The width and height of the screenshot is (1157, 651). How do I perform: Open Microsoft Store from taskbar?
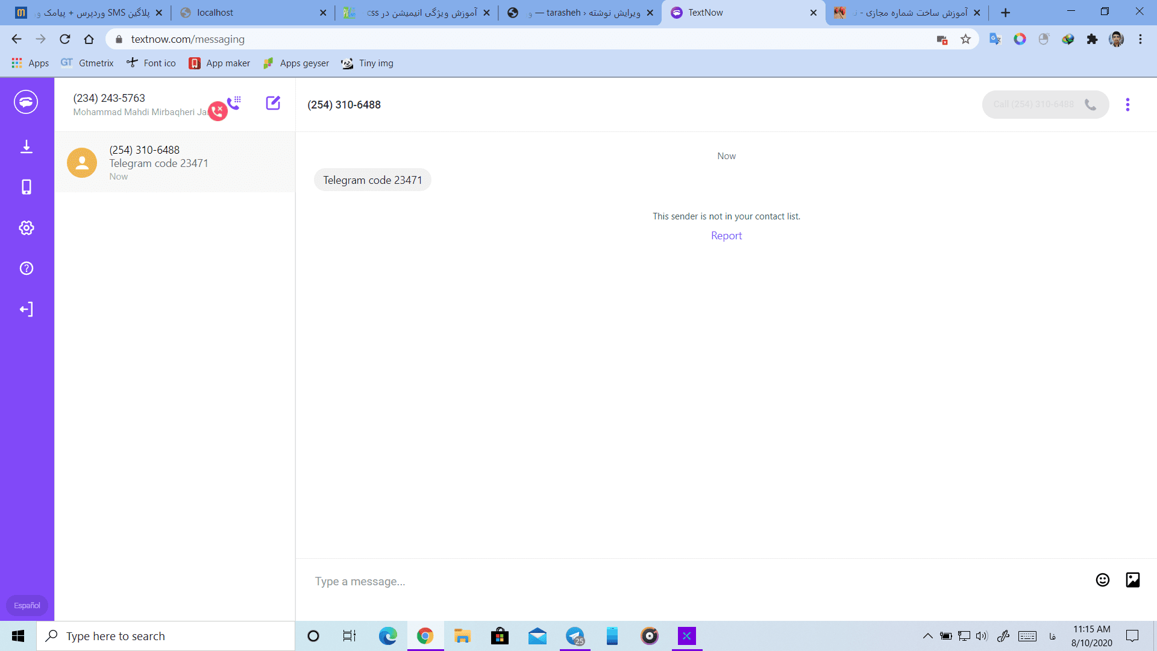[x=500, y=636]
